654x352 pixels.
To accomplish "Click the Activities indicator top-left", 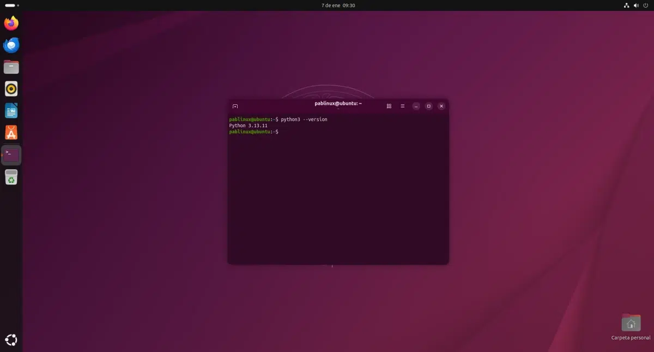I will click(x=10, y=5).
